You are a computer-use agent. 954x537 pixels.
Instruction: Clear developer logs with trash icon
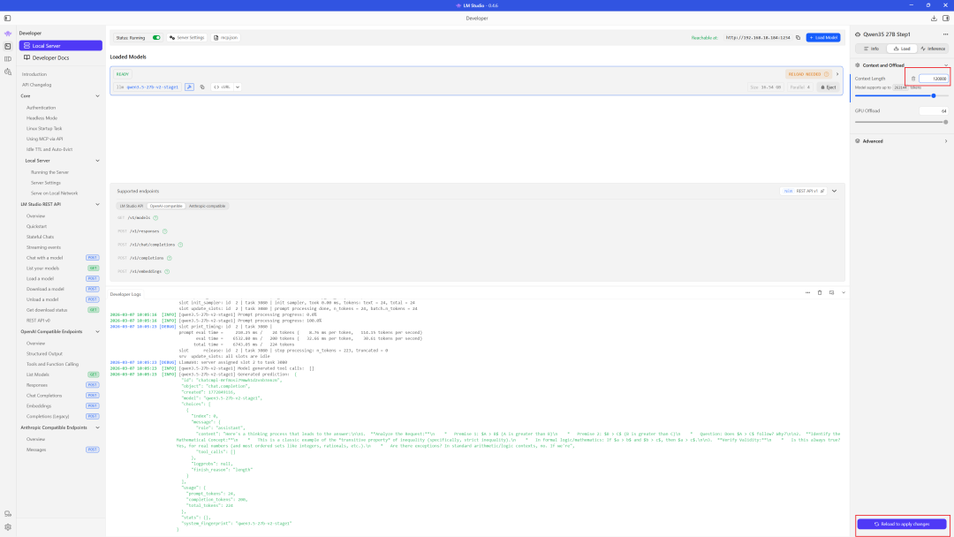coord(820,292)
